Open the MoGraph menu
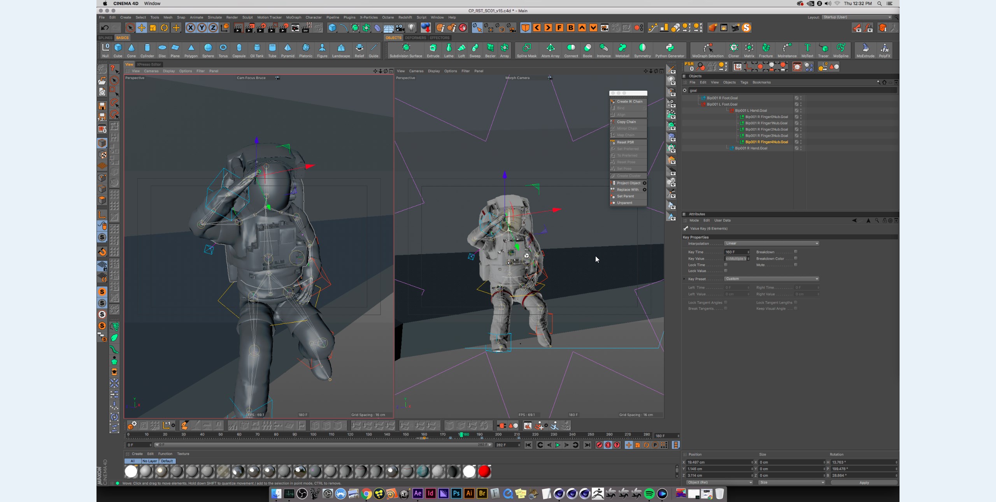The image size is (996, 502). pos(293,17)
